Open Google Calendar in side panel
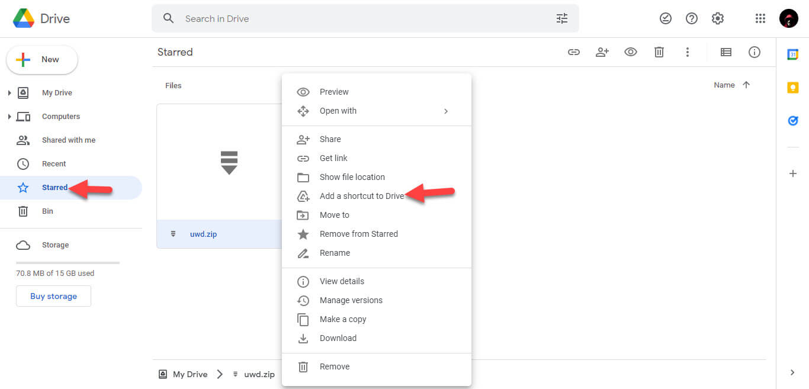 tap(792, 54)
